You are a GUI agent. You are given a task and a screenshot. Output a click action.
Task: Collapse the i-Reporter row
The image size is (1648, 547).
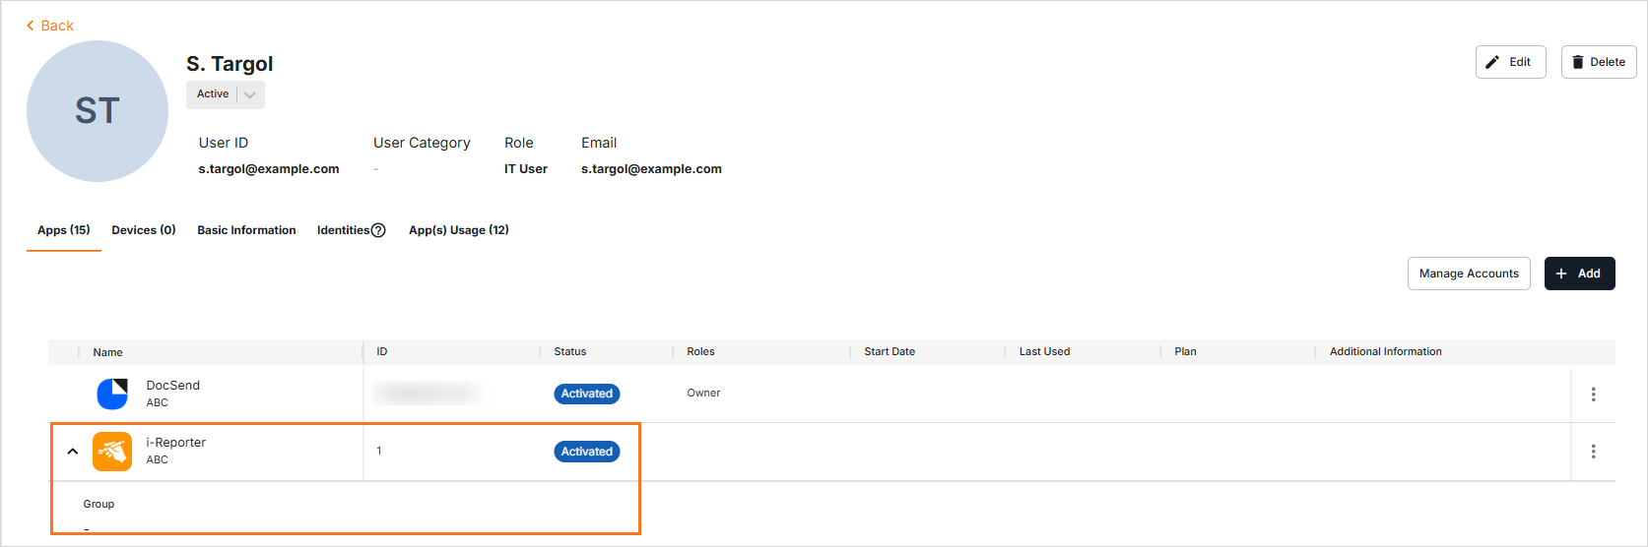click(72, 452)
